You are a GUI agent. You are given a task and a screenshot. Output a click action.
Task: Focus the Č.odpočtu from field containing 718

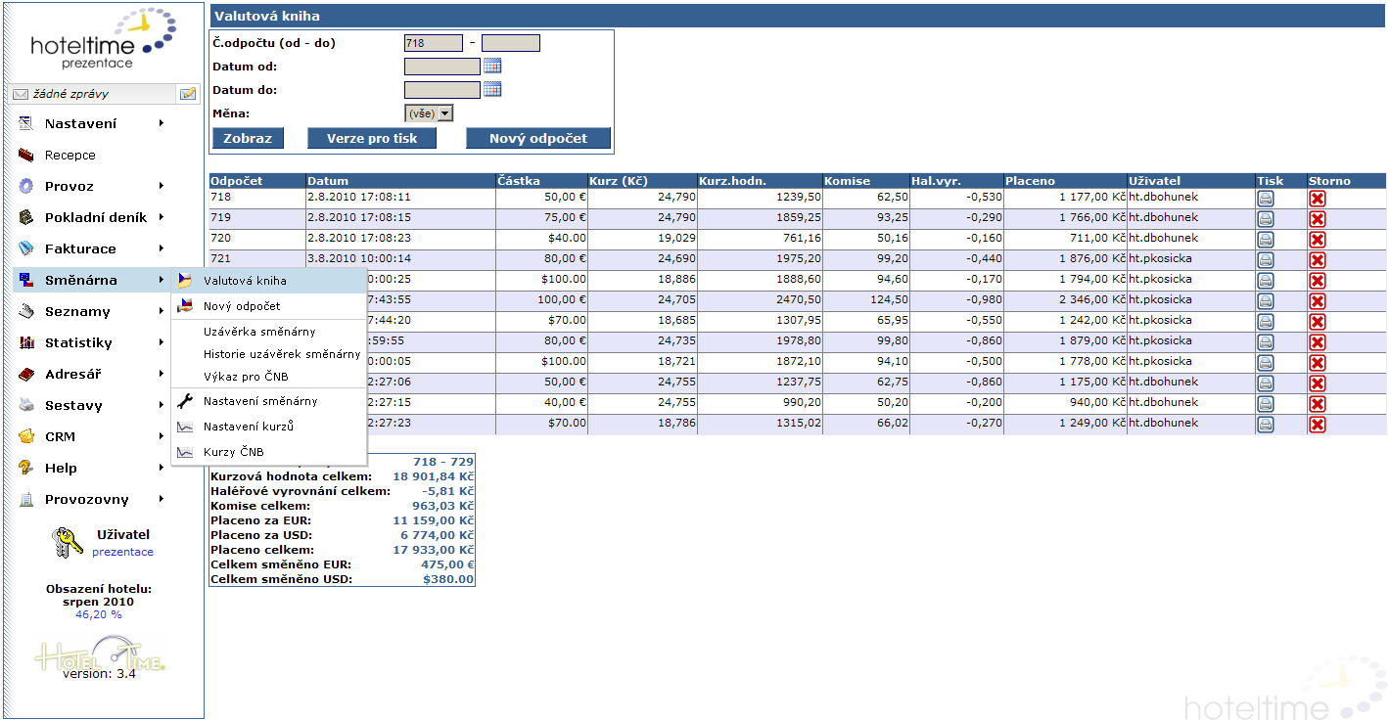(x=433, y=43)
